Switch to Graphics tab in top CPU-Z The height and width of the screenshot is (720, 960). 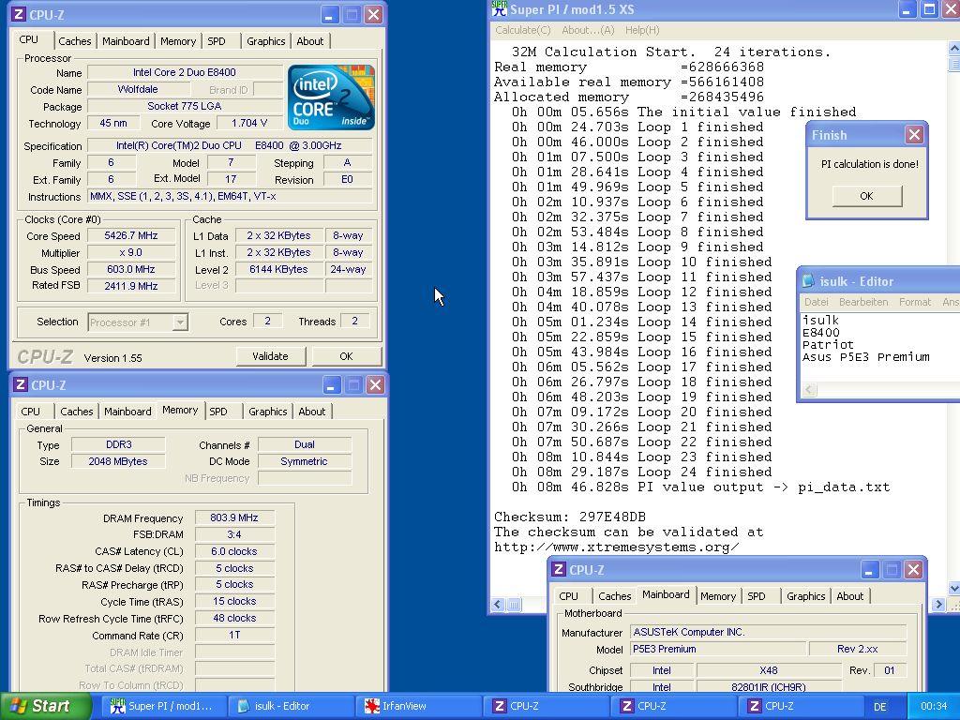(x=265, y=41)
